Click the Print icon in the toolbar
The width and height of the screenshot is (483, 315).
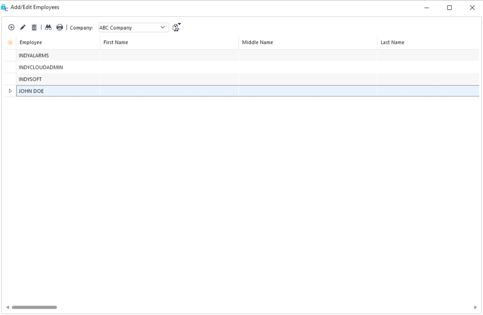60,27
